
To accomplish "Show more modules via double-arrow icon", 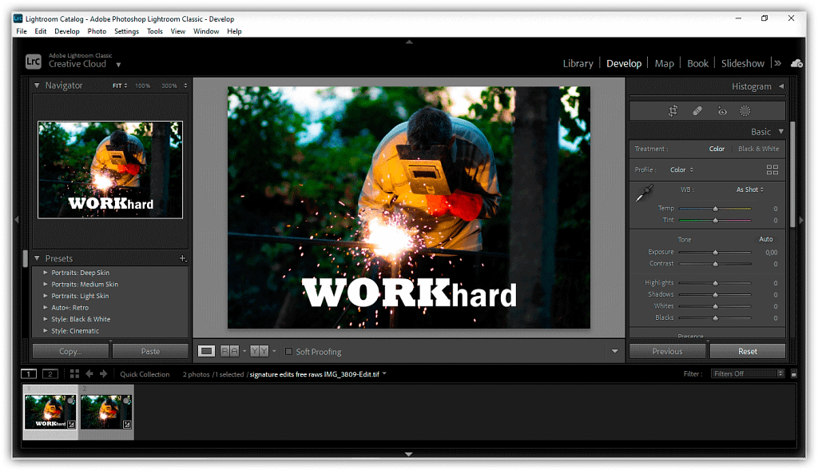I will click(x=777, y=63).
